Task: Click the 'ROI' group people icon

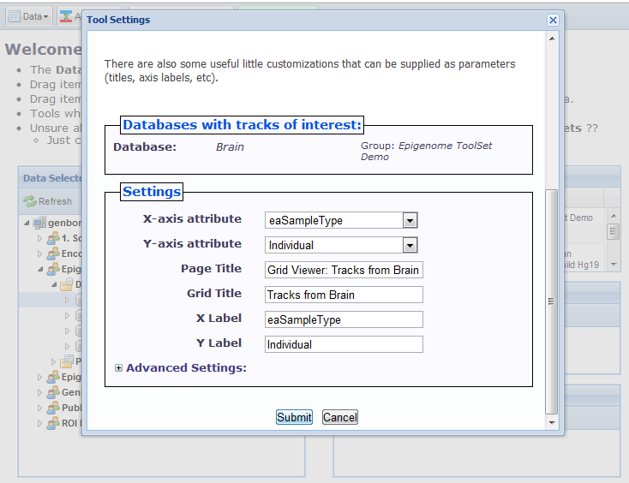Action: tap(52, 423)
